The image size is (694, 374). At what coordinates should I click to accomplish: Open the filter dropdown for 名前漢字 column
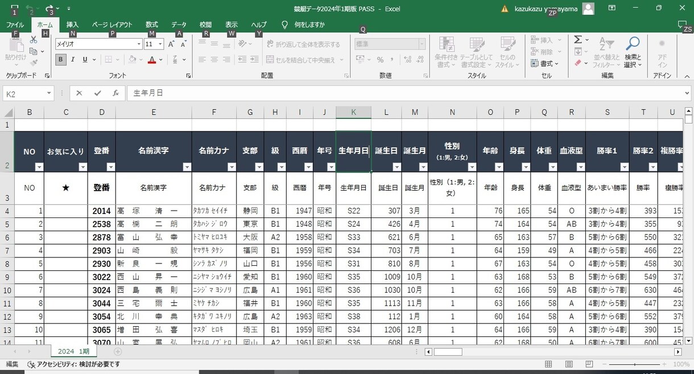point(187,167)
